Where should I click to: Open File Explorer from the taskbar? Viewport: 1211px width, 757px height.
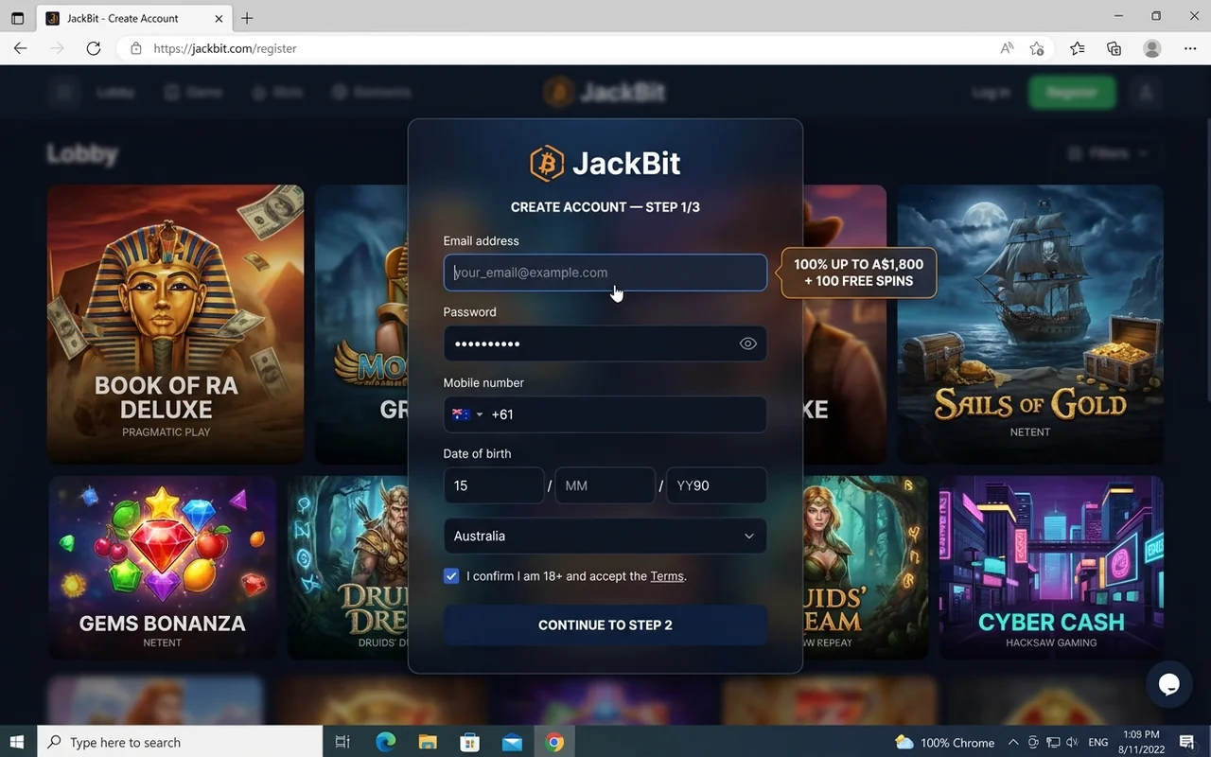428,742
